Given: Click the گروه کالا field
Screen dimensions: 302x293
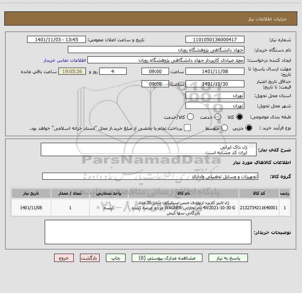Looking at the screenshot, I should pos(150,176).
